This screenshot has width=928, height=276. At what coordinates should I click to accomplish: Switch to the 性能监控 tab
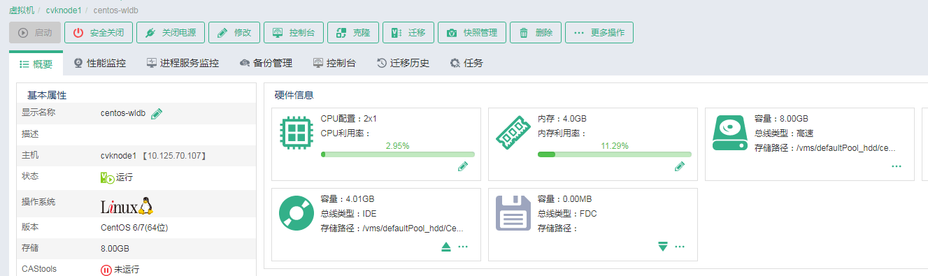click(x=100, y=64)
